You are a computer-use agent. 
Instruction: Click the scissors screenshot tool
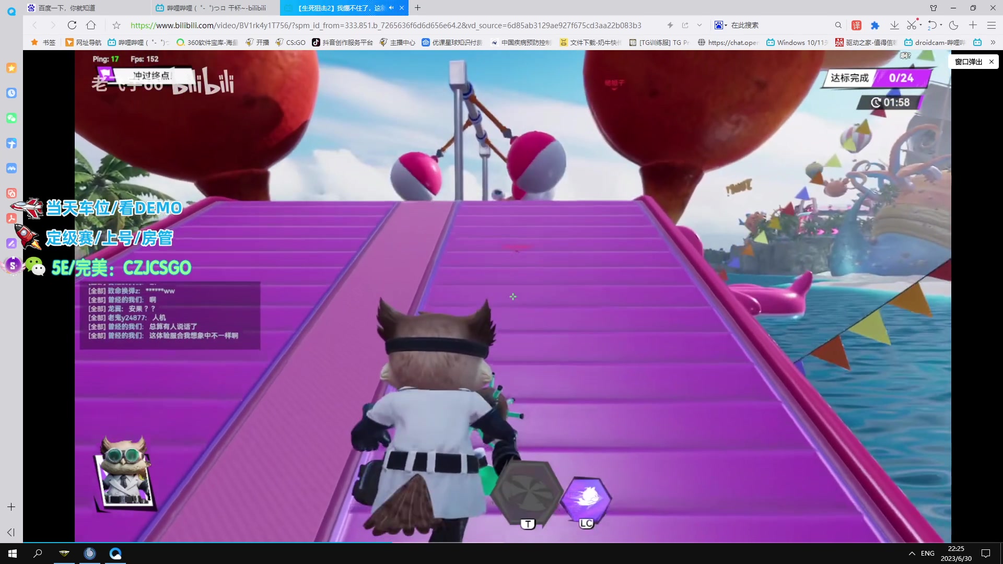click(911, 25)
